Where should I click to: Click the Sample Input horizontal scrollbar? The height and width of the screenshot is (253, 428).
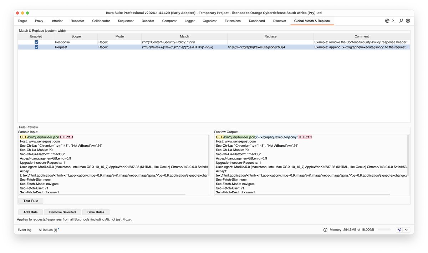(103, 194)
